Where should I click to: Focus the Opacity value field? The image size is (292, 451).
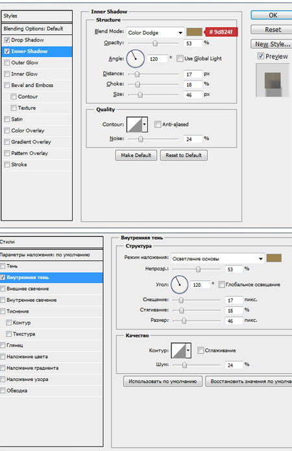pyautogui.click(x=193, y=43)
